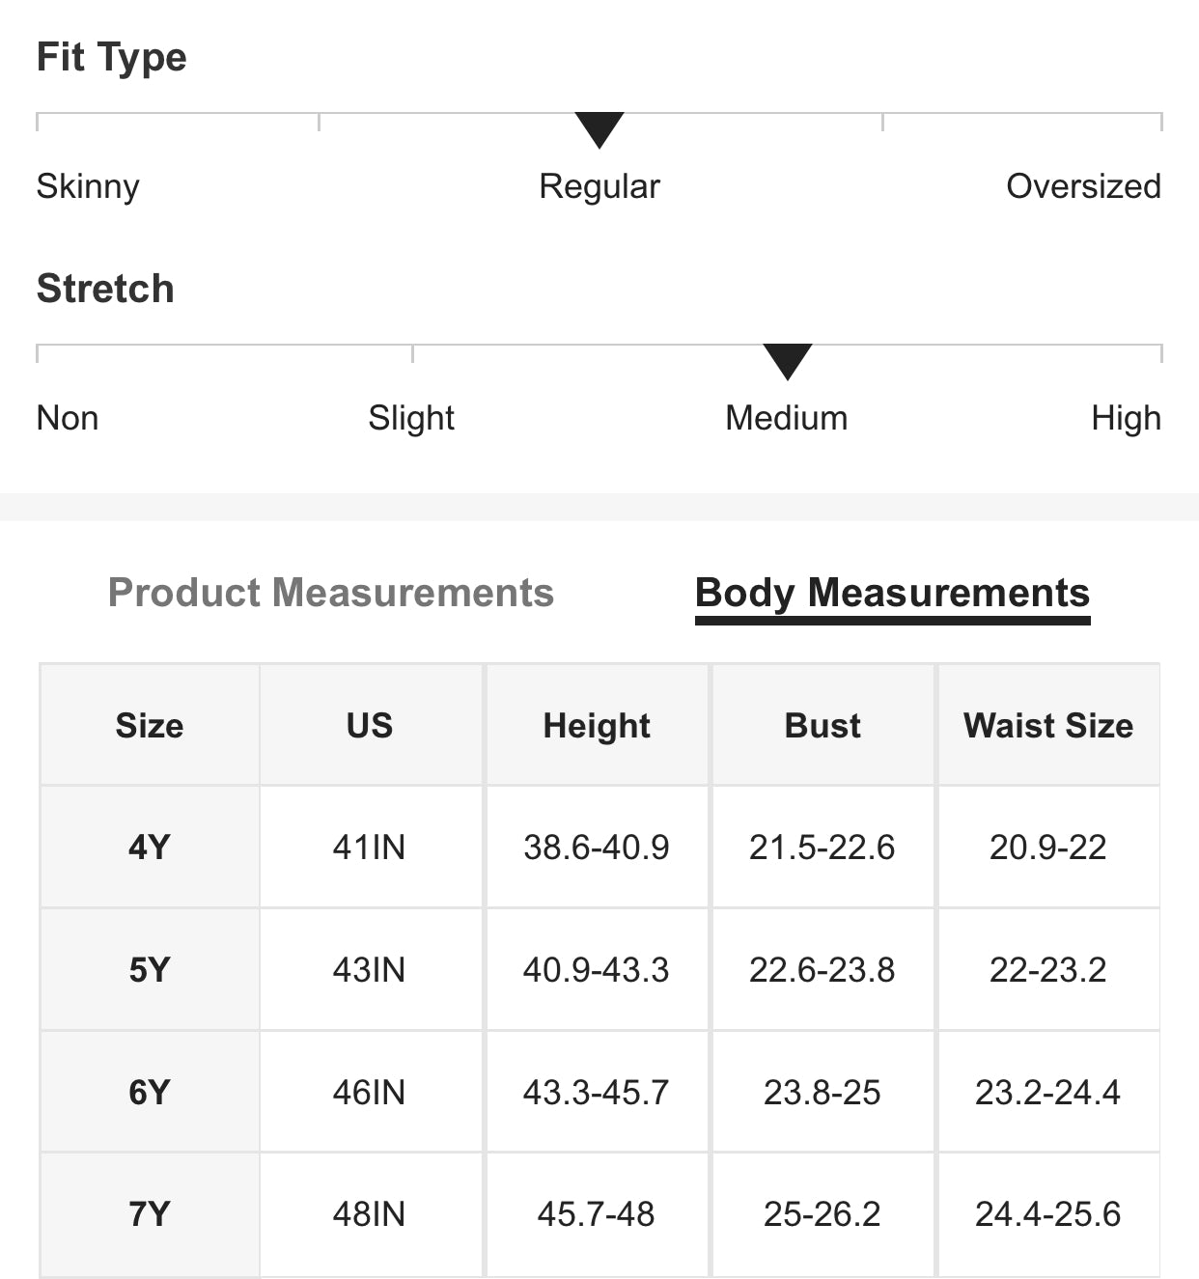The width and height of the screenshot is (1199, 1279).
Task: Click the Non stretch label
Action: coord(68,418)
